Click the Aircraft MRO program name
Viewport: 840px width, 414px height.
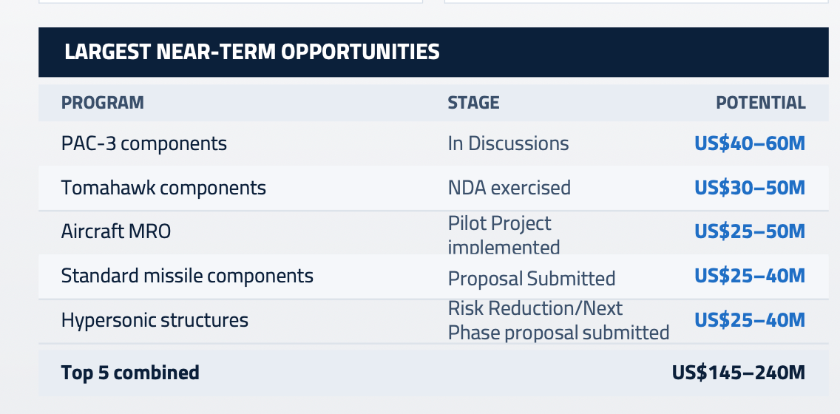click(x=115, y=231)
